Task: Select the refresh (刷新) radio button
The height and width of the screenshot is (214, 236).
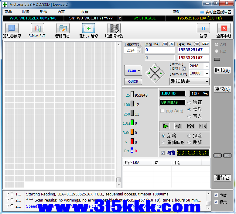Action: pos(189,143)
